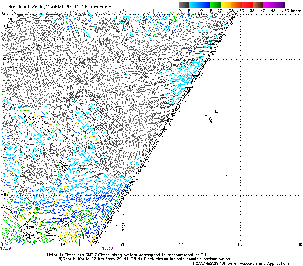Click the island outline just east of 51E
The image size is (303, 266).
(x=123, y=227)
